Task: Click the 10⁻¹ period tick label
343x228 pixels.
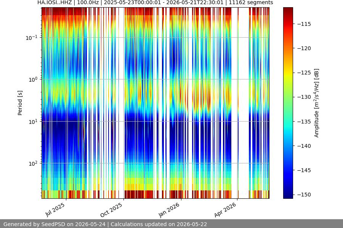Action: click(x=32, y=38)
